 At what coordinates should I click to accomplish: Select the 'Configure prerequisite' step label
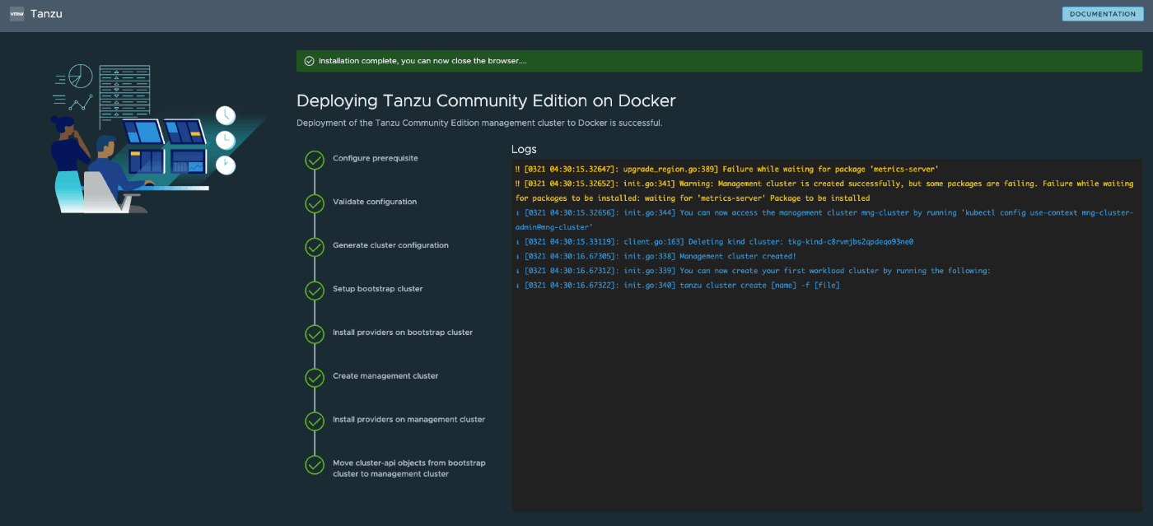point(375,158)
